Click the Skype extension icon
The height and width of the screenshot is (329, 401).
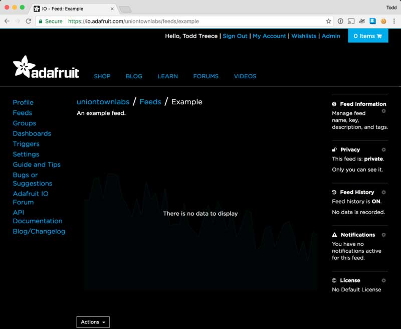pyautogui.click(x=372, y=21)
